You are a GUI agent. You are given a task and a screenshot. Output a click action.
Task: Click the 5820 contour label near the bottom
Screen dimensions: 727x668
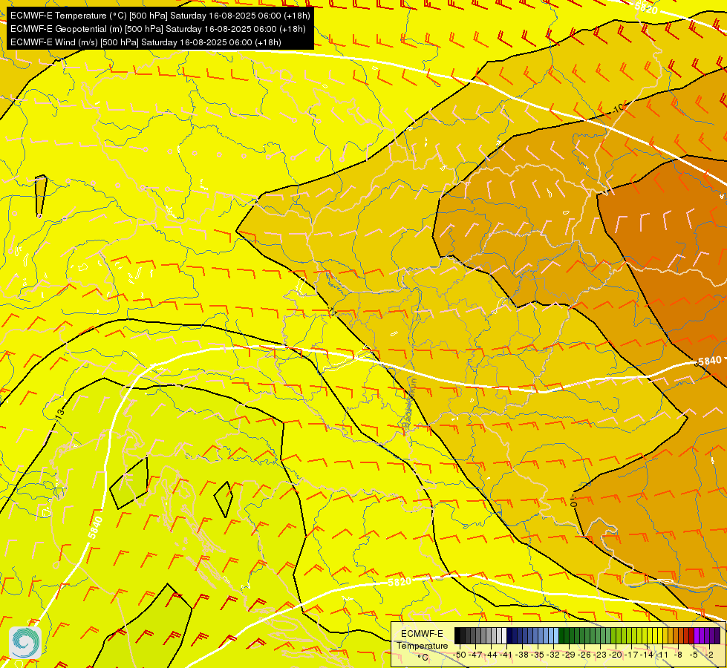(x=400, y=582)
